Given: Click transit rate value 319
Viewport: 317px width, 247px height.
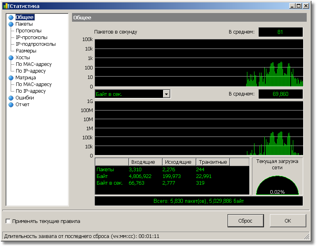Looking at the screenshot, I should point(200,183).
